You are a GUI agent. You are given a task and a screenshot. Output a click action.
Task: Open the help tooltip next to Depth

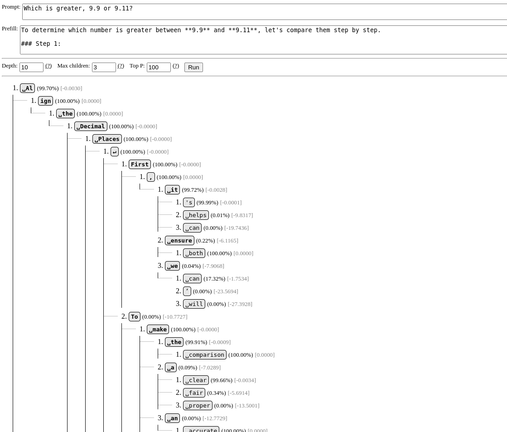point(48,66)
